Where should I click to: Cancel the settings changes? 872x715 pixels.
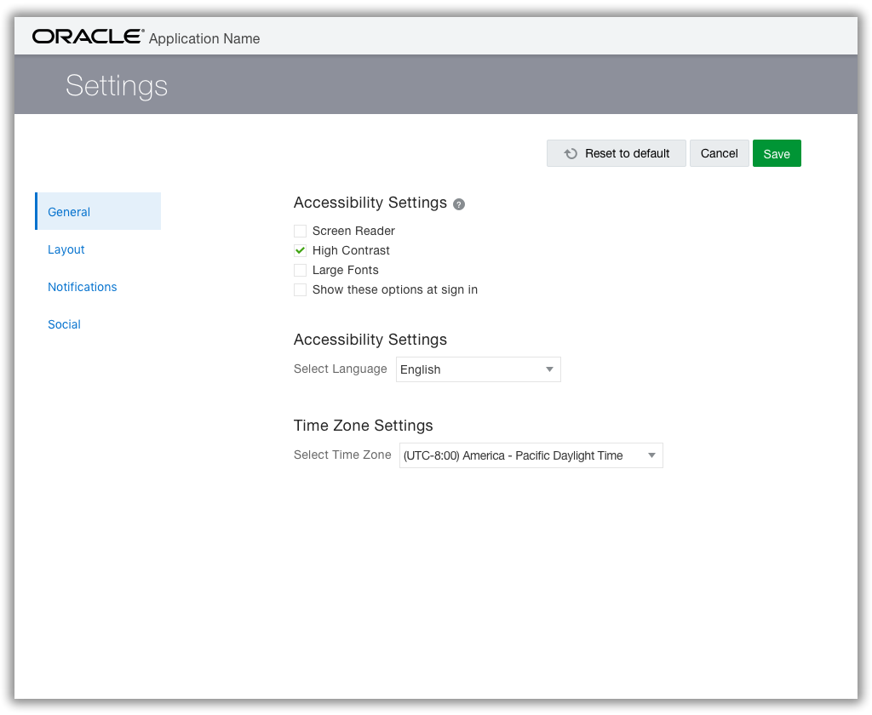coord(719,153)
